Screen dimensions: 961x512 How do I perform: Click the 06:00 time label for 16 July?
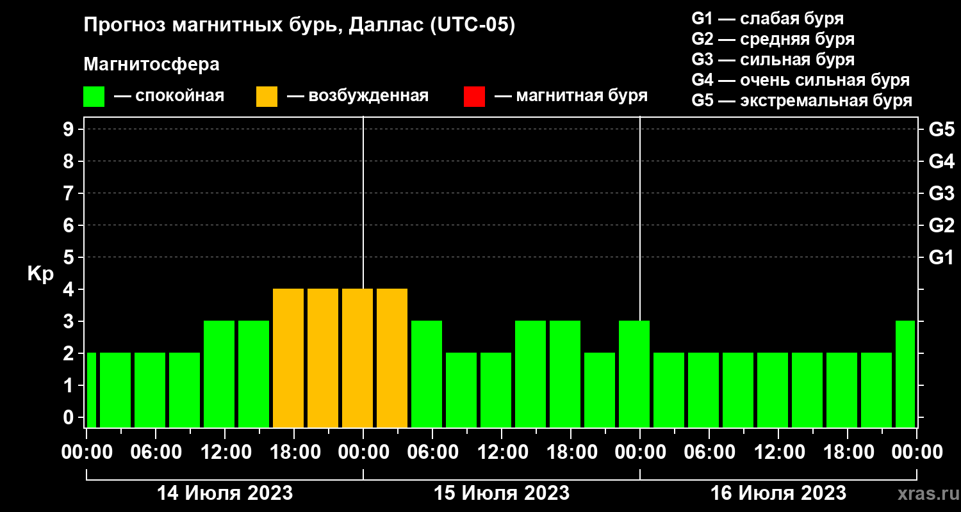709,452
